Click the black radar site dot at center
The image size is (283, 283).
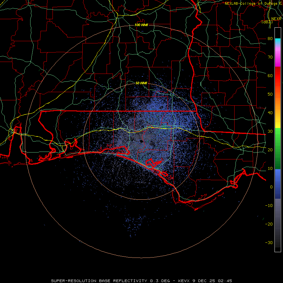141,141
